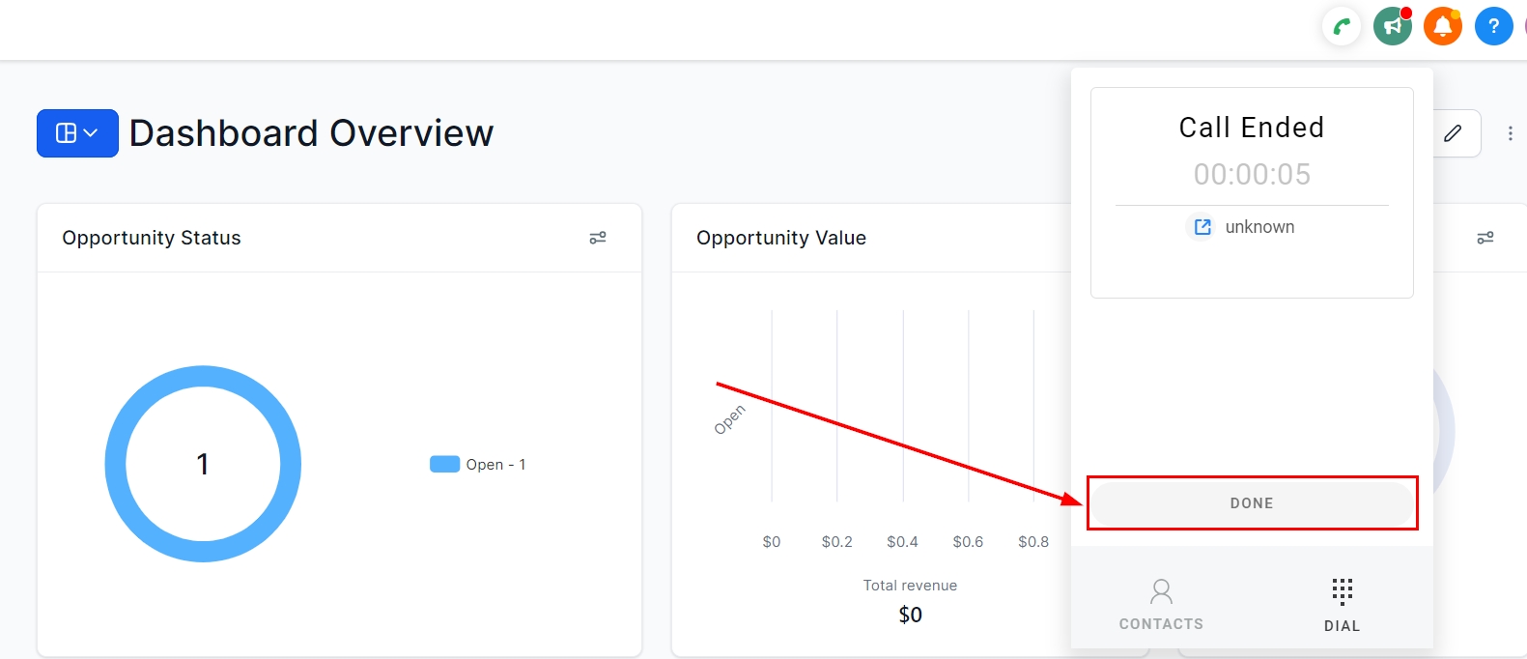Open the phone dialer icon
This screenshot has width=1527, height=659.
[1342, 27]
